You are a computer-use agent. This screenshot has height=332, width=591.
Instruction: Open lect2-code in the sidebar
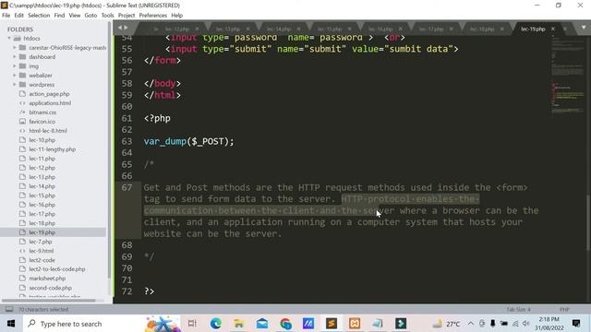pos(42,260)
